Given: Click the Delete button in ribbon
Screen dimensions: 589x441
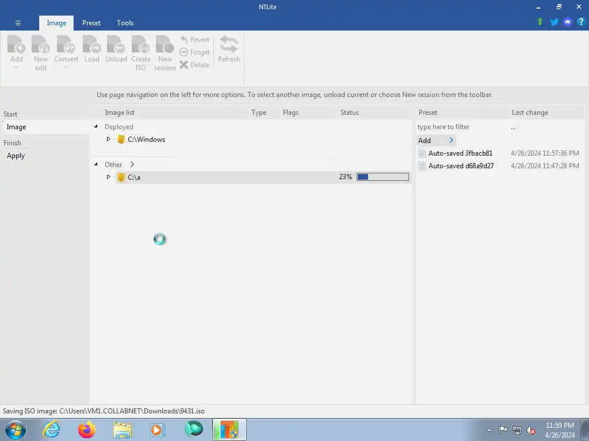Looking at the screenshot, I should [x=194, y=64].
